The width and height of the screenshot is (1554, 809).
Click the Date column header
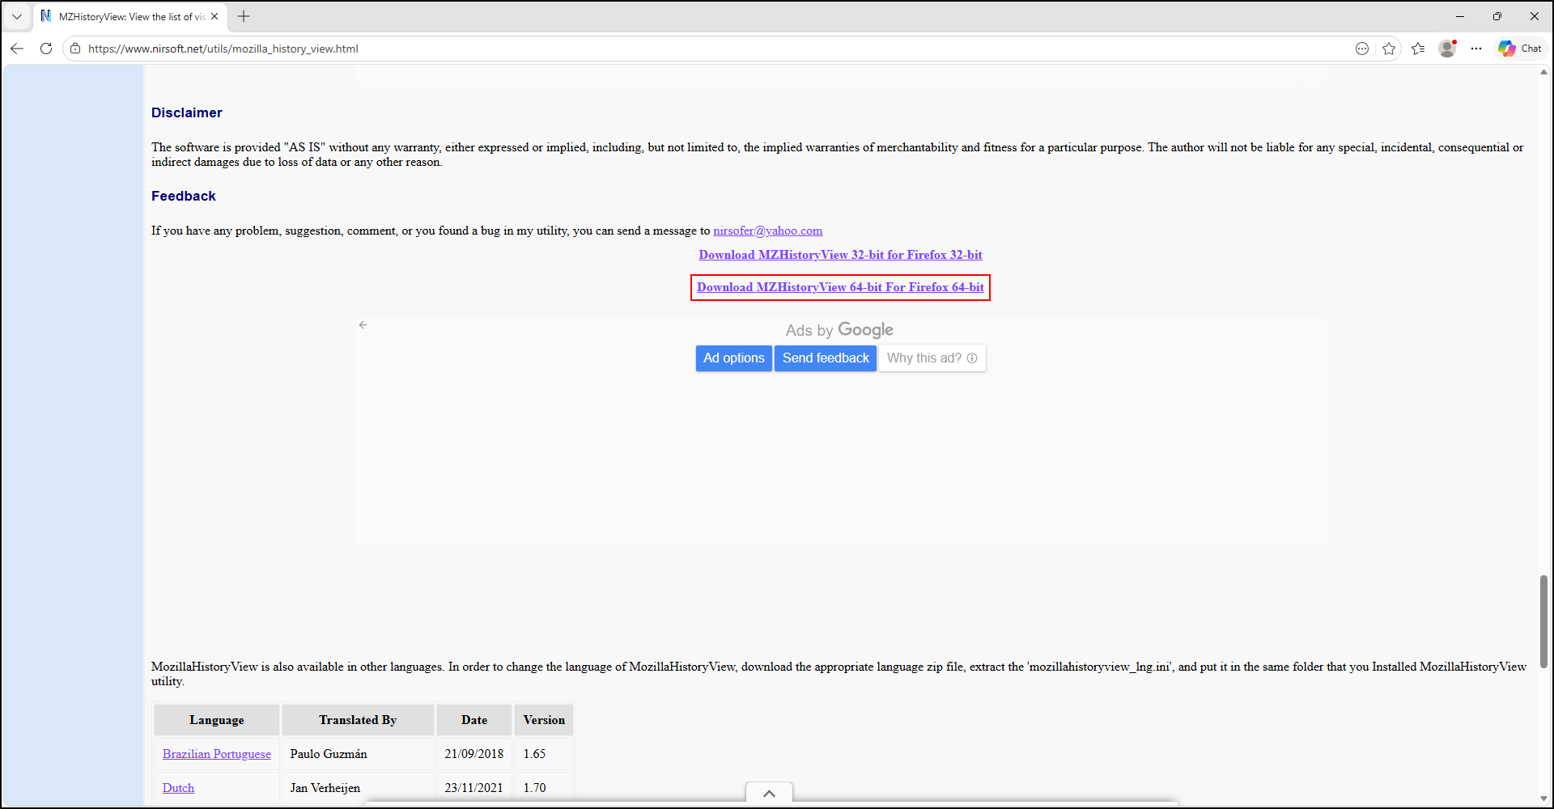(x=474, y=720)
